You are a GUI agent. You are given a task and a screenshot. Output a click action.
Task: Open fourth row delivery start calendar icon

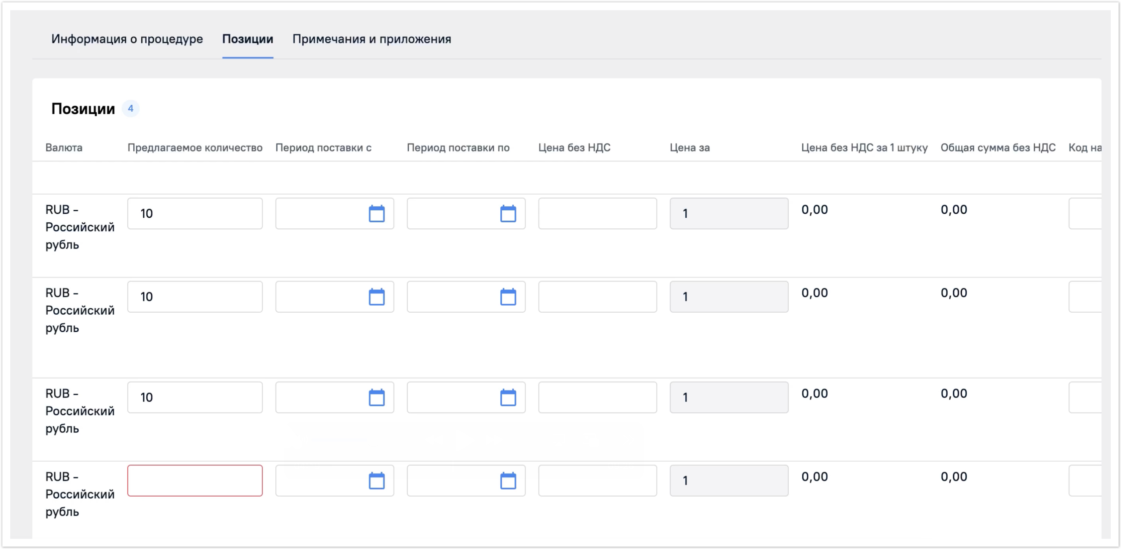coord(376,481)
